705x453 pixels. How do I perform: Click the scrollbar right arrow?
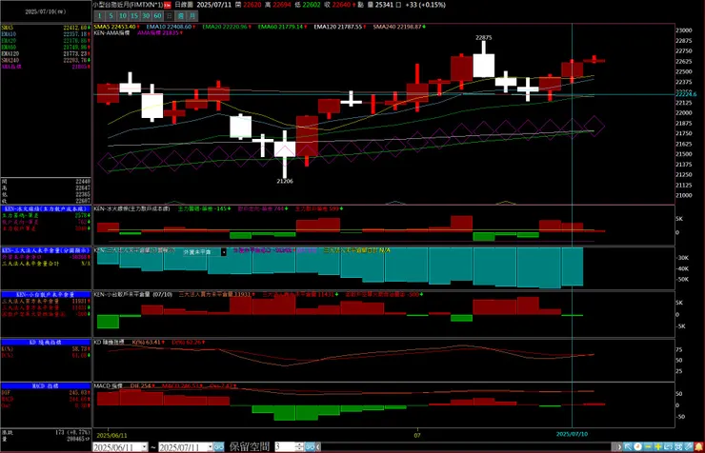pyautogui.click(x=619, y=446)
